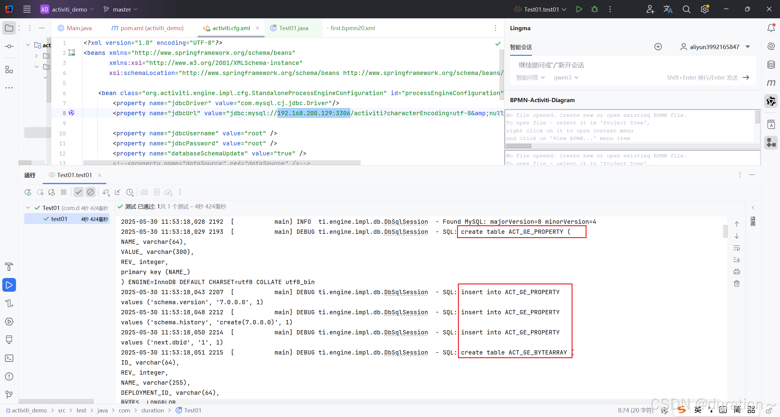Open the Terminal tool window
Image resolution: width=780 pixels, height=417 pixels.
coord(9,358)
